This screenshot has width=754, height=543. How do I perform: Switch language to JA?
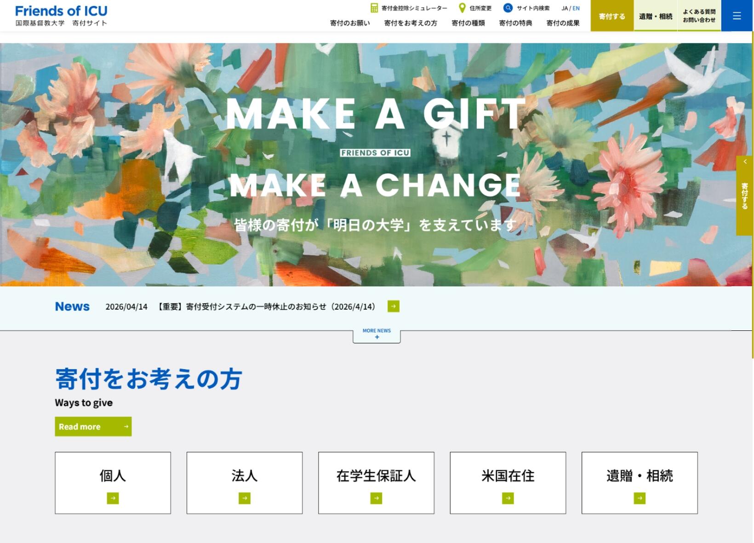[x=565, y=8]
